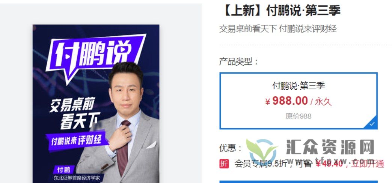392x183 pixels.
Task: Click the 原价988 original price text
Action: click(299, 116)
